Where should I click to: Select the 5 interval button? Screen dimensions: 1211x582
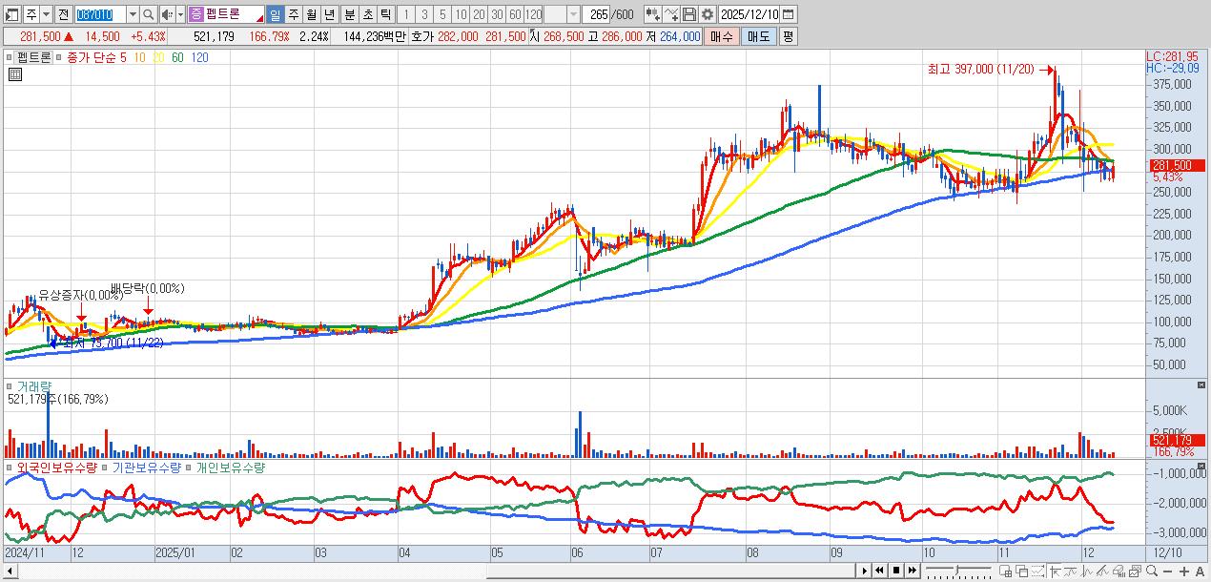442,14
